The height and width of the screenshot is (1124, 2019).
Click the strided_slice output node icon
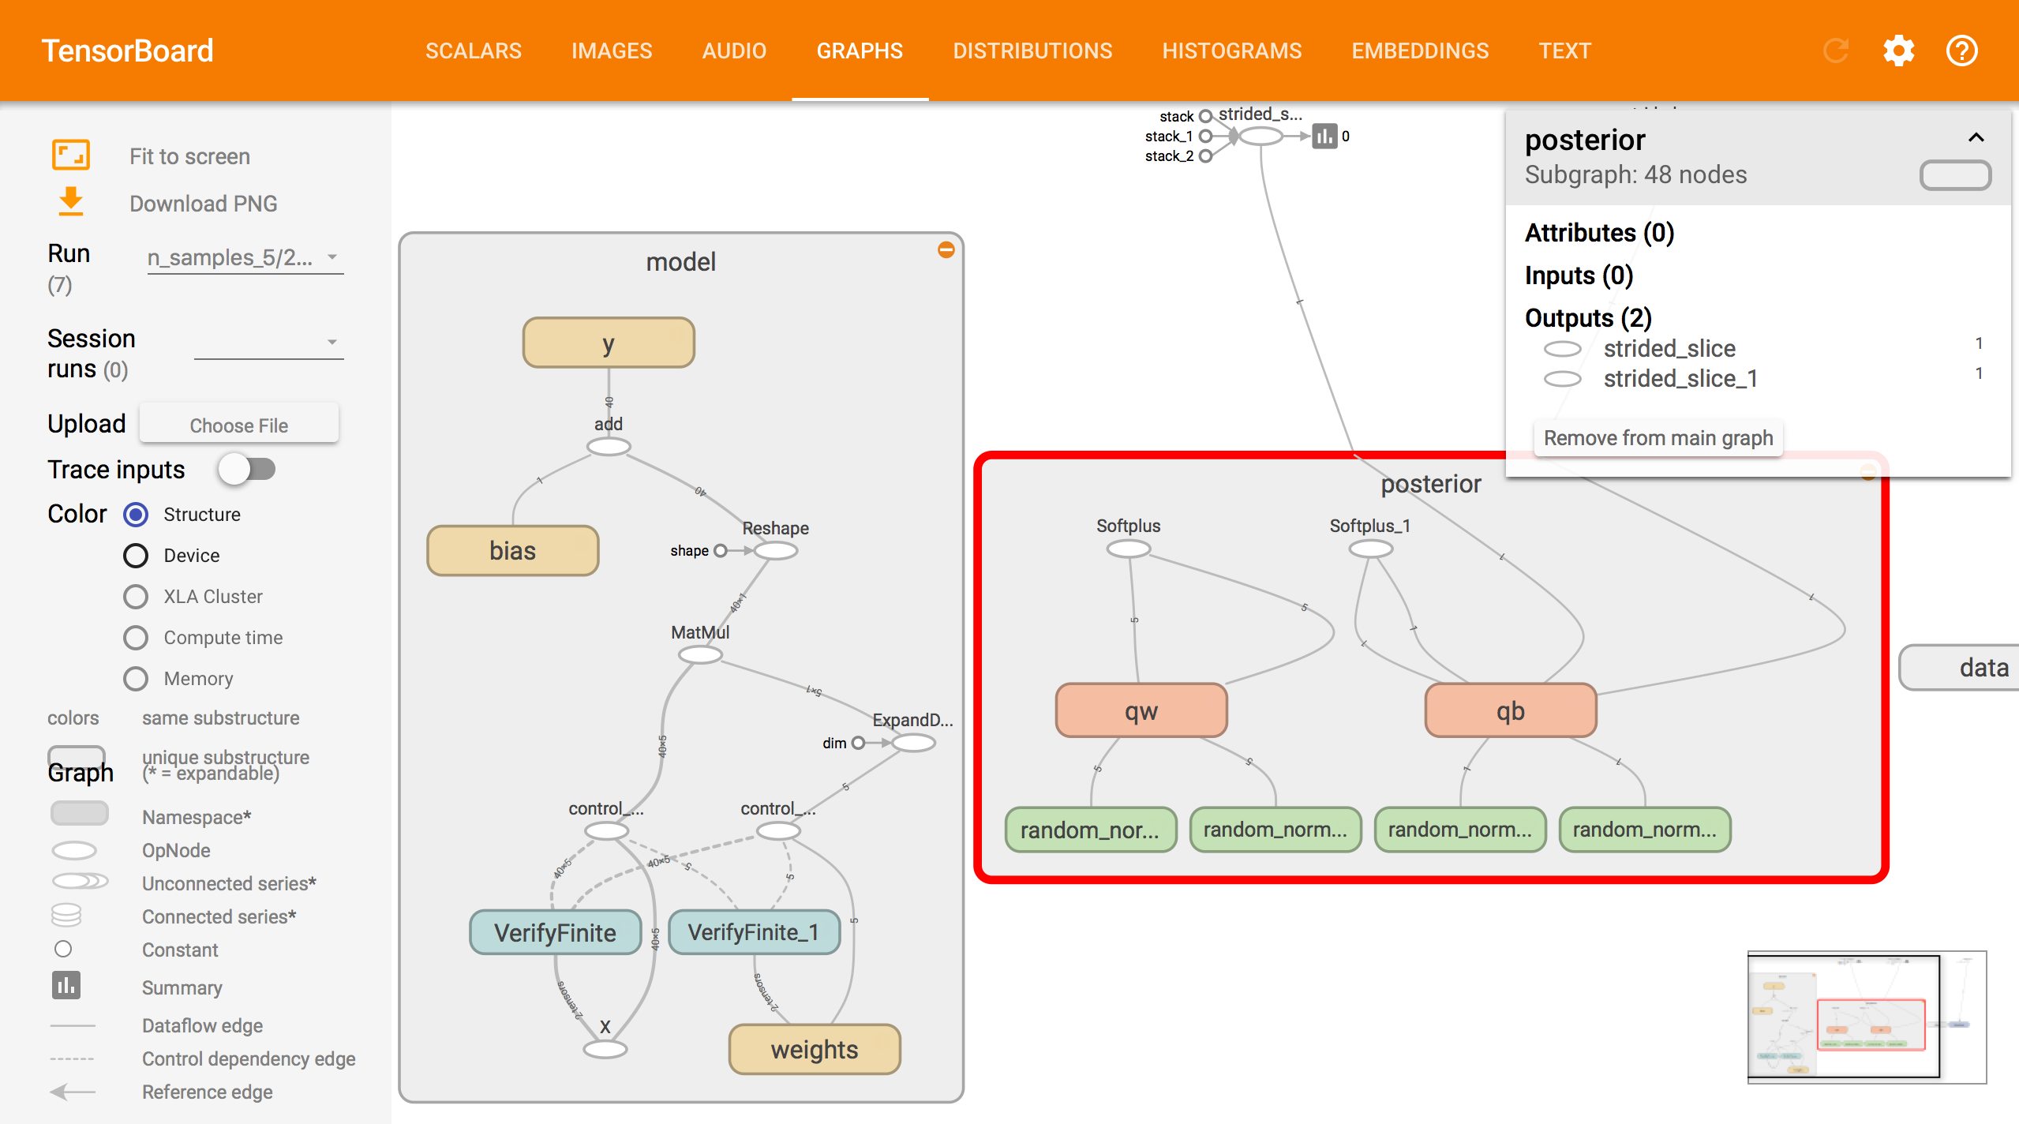(x=1562, y=349)
